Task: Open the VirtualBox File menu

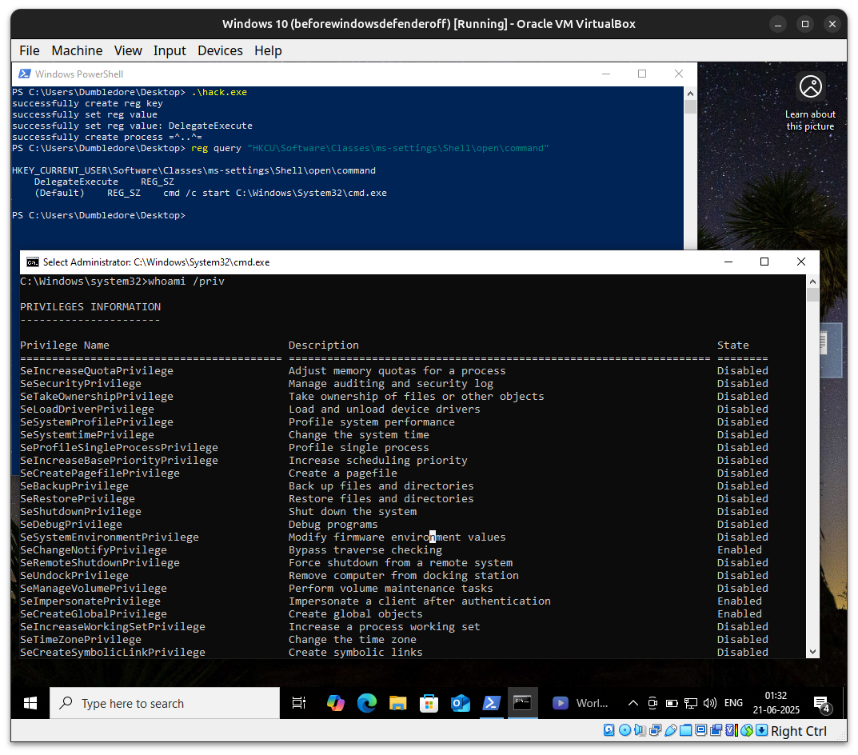Action: click(30, 51)
